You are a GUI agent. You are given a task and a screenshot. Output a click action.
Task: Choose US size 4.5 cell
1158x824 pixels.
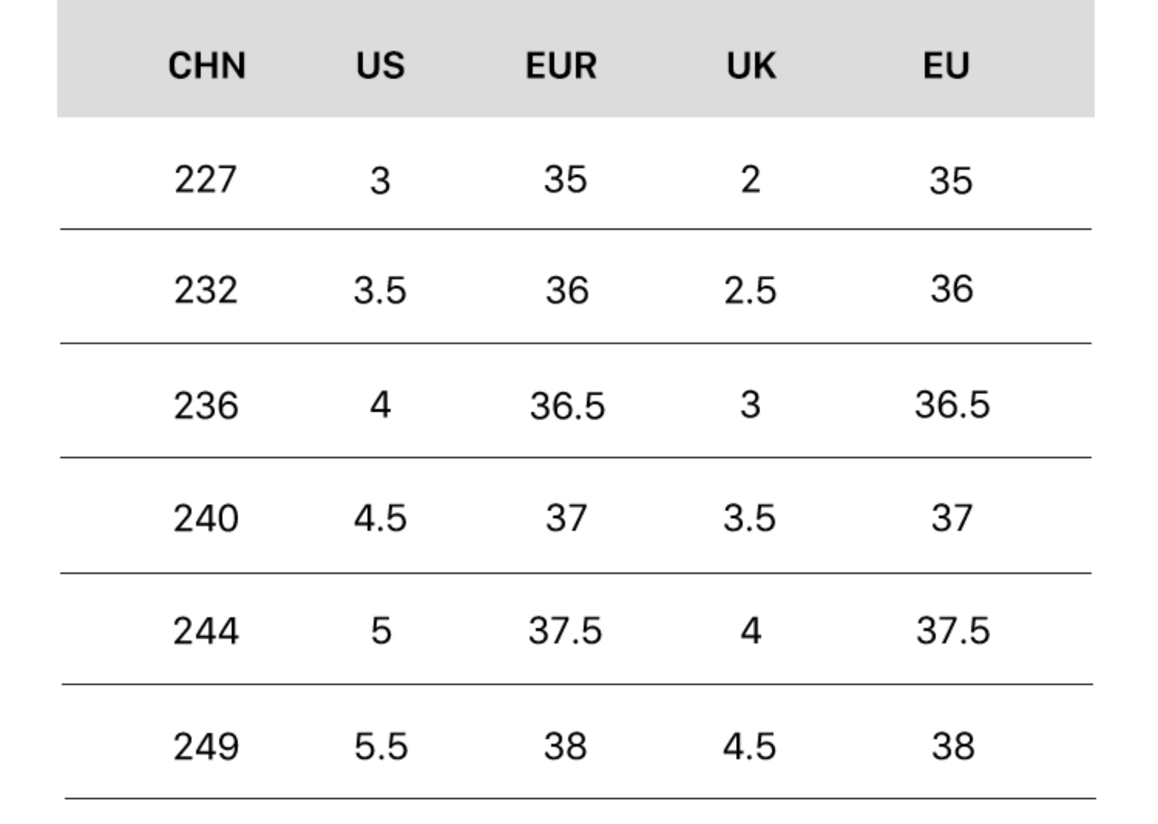coord(381,518)
